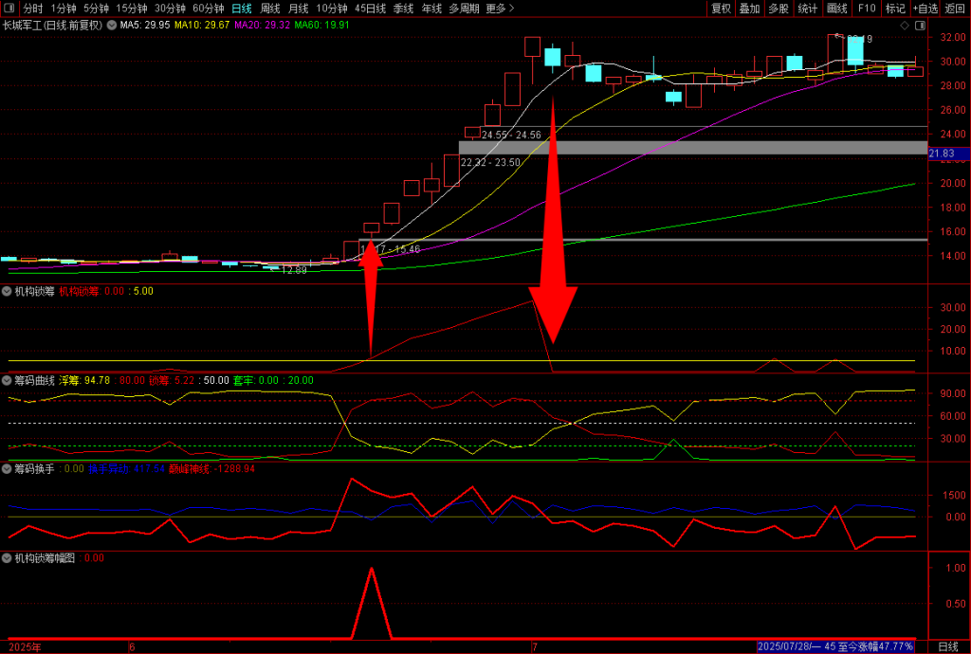Open the 筹码曲线 indicator circle arrow
This screenshot has width=971, height=654.
[x=7, y=380]
